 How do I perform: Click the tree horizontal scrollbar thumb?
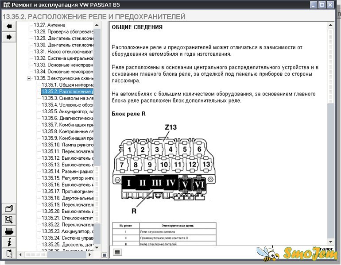coord(36,254)
